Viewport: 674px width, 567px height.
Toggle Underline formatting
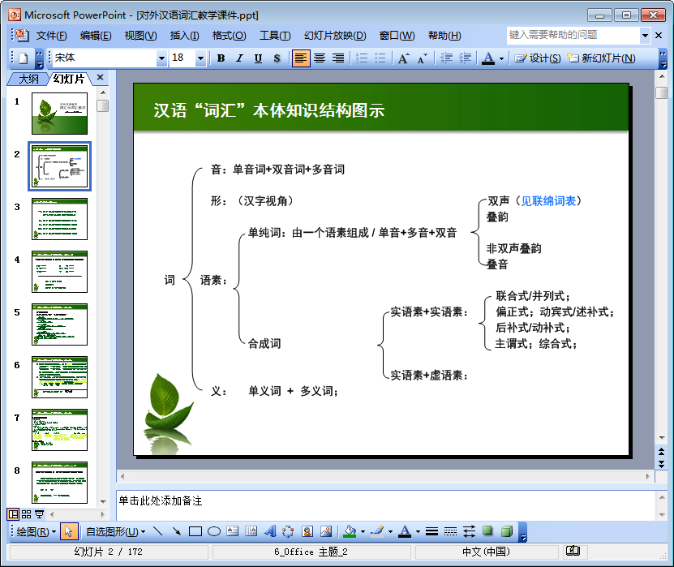coord(258,58)
